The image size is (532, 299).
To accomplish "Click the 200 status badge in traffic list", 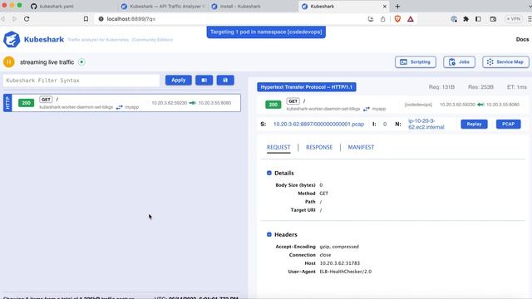I will click(x=26, y=103).
